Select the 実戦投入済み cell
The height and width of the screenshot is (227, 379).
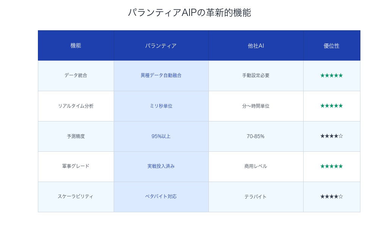(161, 166)
